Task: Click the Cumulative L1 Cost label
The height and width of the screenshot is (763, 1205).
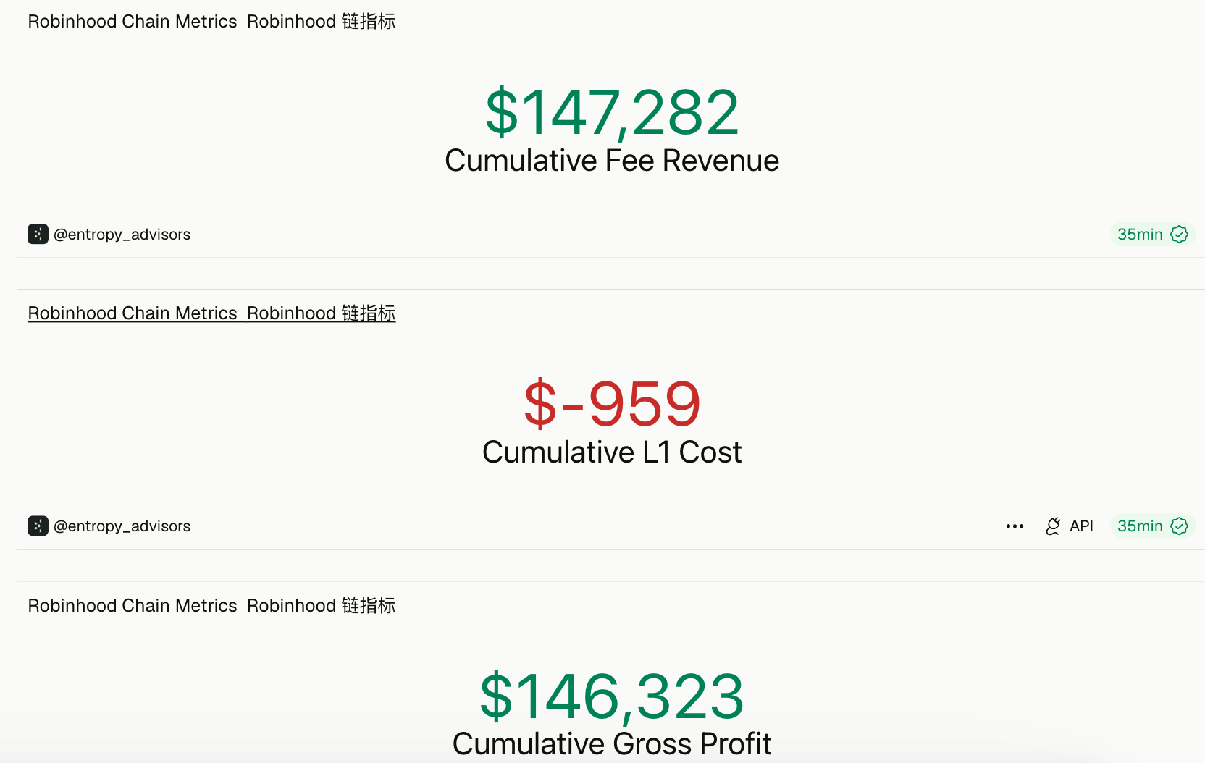Action: 612,452
